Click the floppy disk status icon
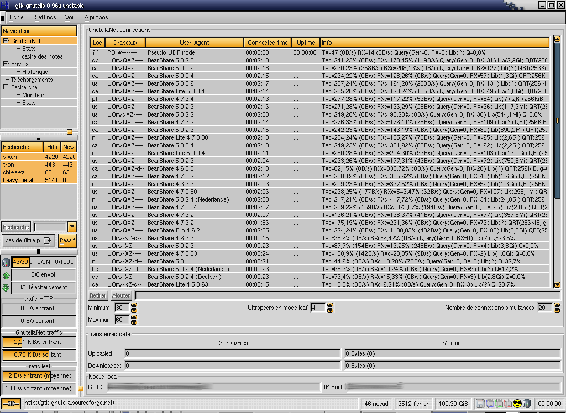This screenshot has width=566, height=413. [x=480, y=403]
